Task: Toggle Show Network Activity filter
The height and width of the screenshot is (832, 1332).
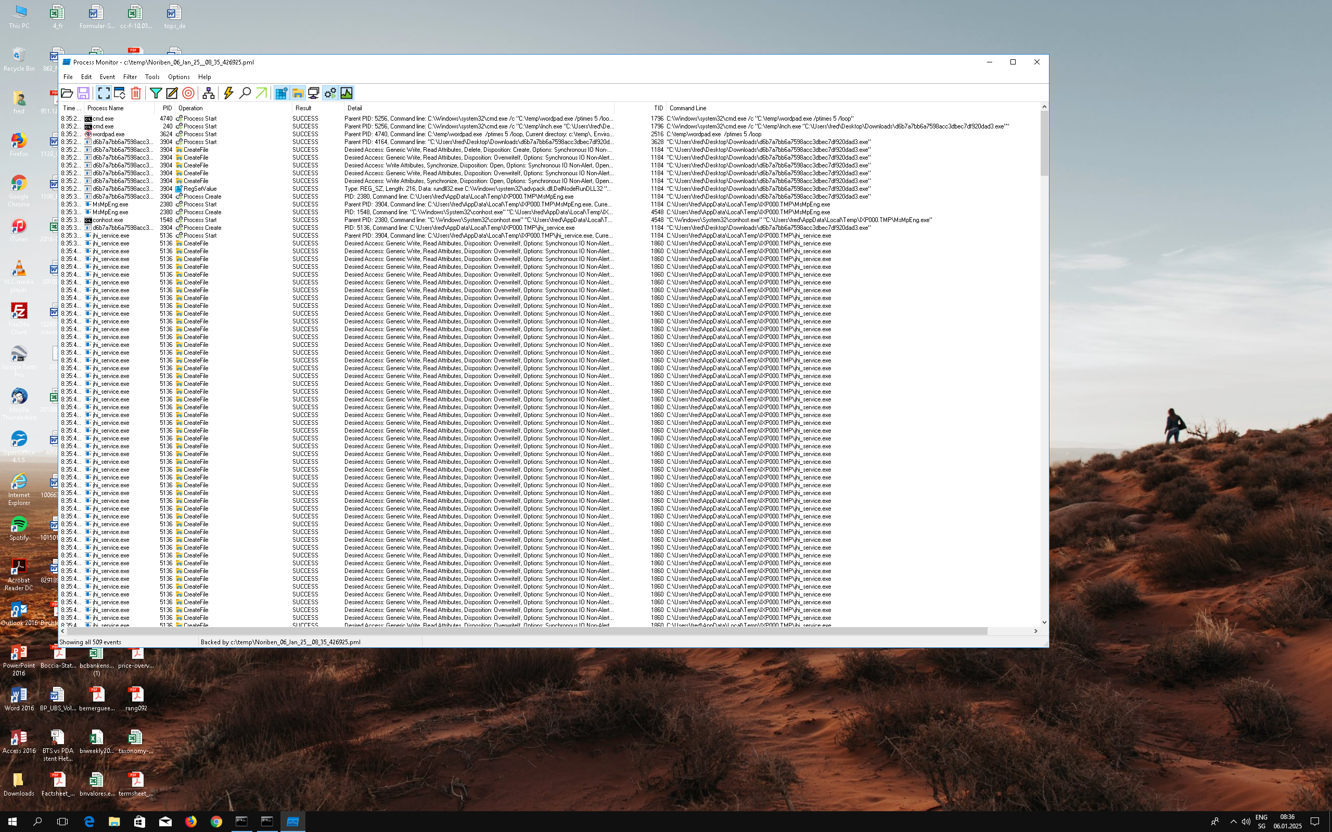Action: [314, 93]
